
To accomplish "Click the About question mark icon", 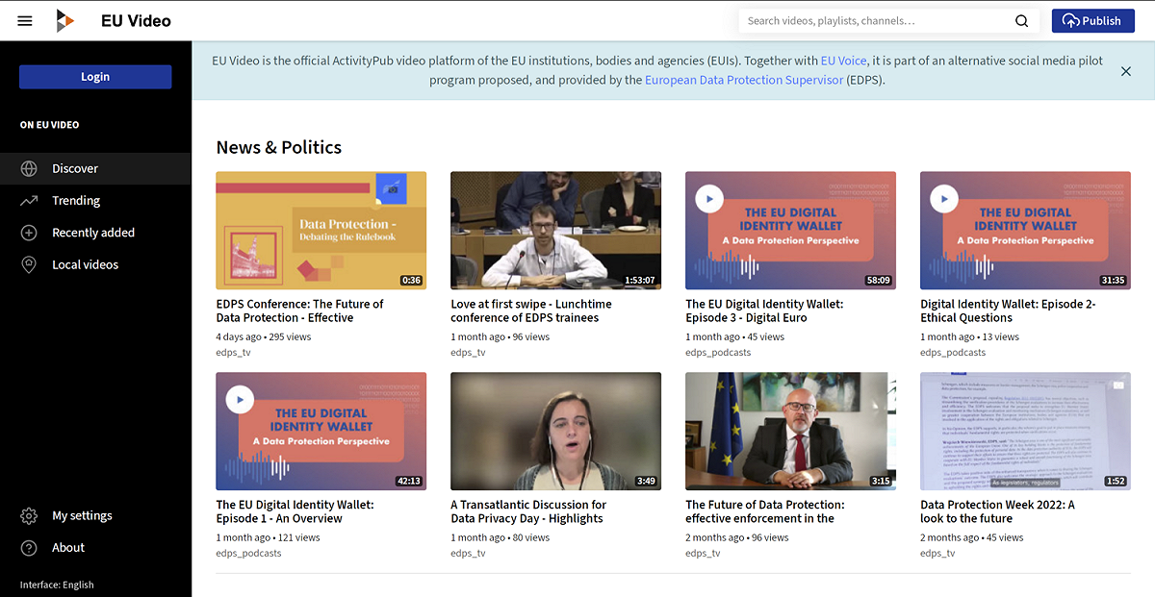I will (30, 548).
